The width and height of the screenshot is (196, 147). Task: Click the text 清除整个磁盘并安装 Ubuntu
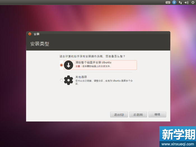93,62
